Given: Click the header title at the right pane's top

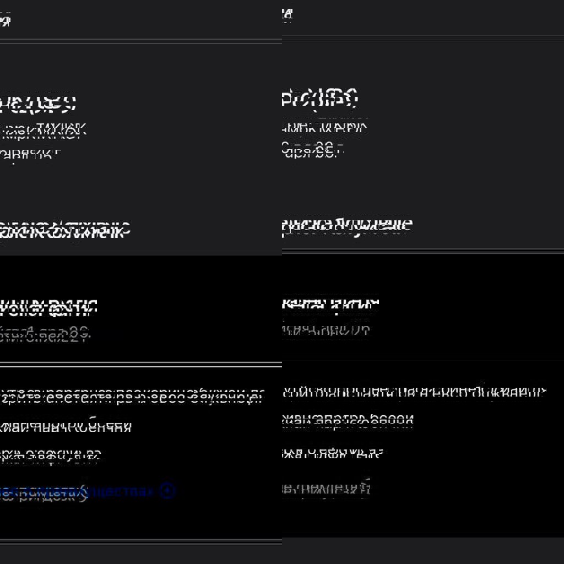Looking at the screenshot, I should coord(286,14).
